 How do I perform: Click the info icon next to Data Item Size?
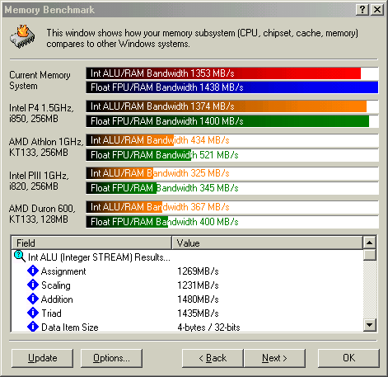tap(33, 327)
